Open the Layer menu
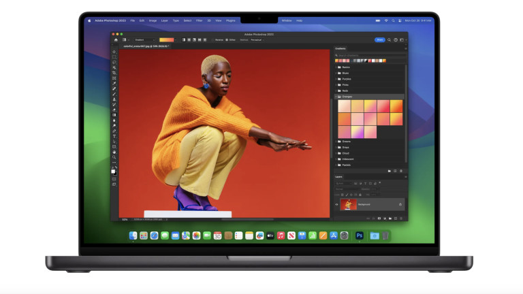The width and height of the screenshot is (523, 294). coord(163,20)
